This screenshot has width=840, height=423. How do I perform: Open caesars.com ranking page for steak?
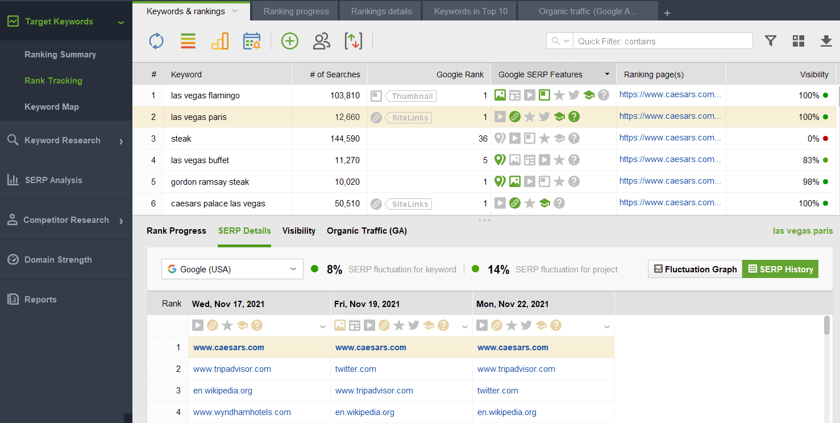click(670, 138)
